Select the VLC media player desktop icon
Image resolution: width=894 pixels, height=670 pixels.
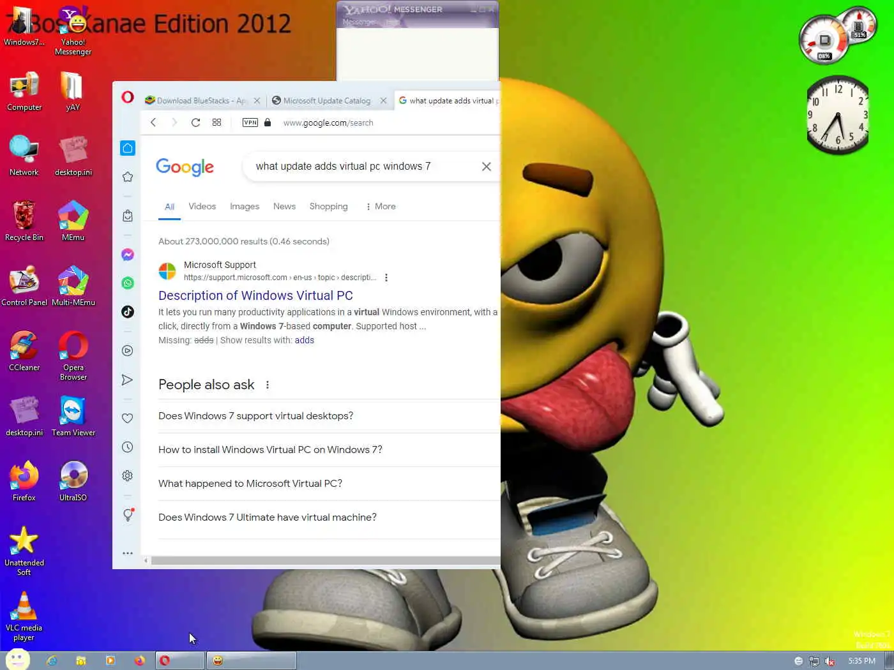click(x=24, y=616)
